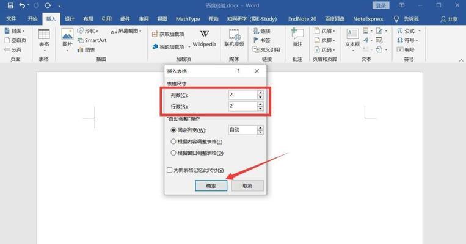466x244 pixels.
Task: Click the Save icon in title bar
Action: tap(10, 5)
